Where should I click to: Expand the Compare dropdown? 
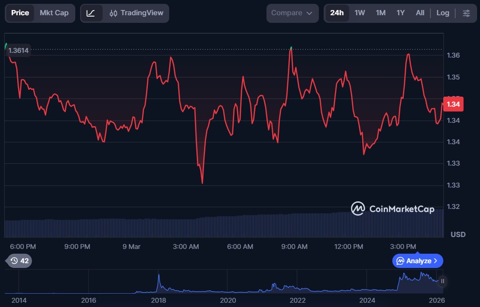(x=292, y=13)
